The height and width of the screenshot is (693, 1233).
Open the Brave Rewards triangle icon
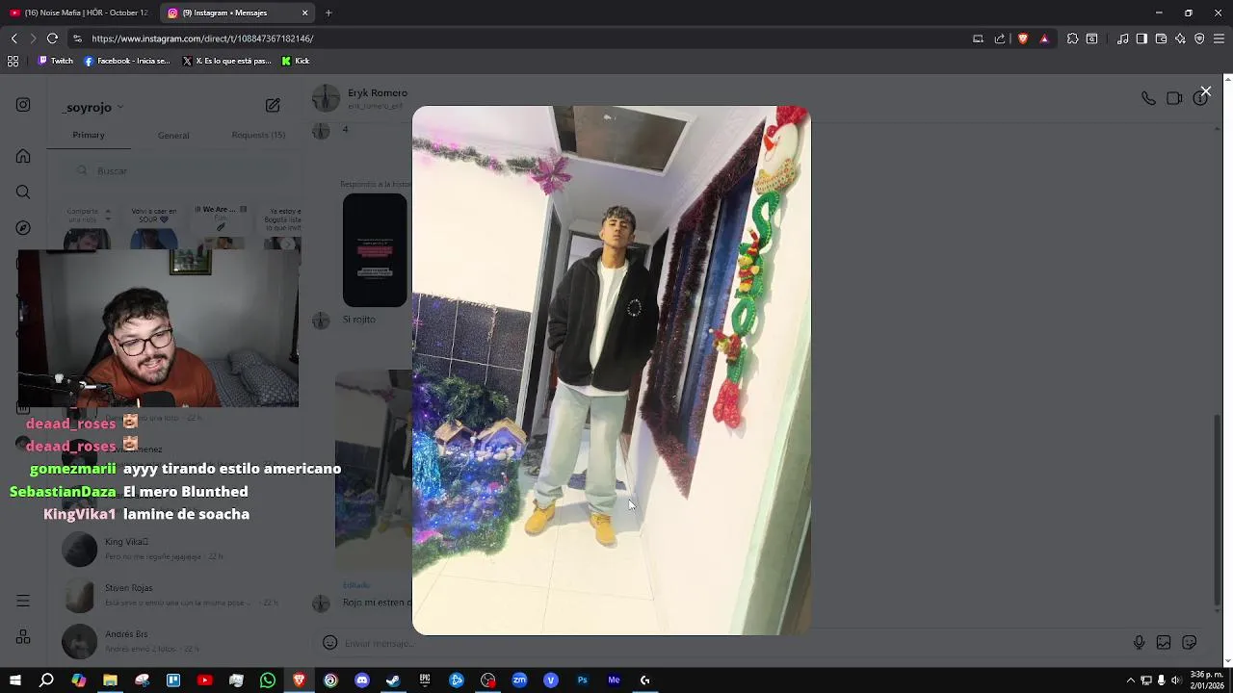1044,38
